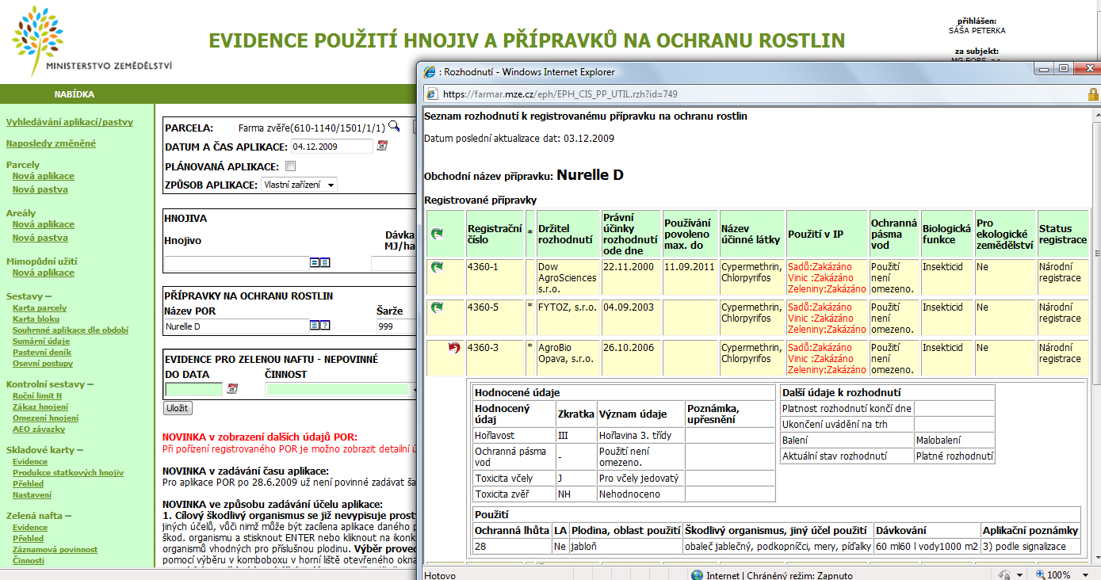
Task: Open Areály section heading in sidebar
Action: point(21,213)
